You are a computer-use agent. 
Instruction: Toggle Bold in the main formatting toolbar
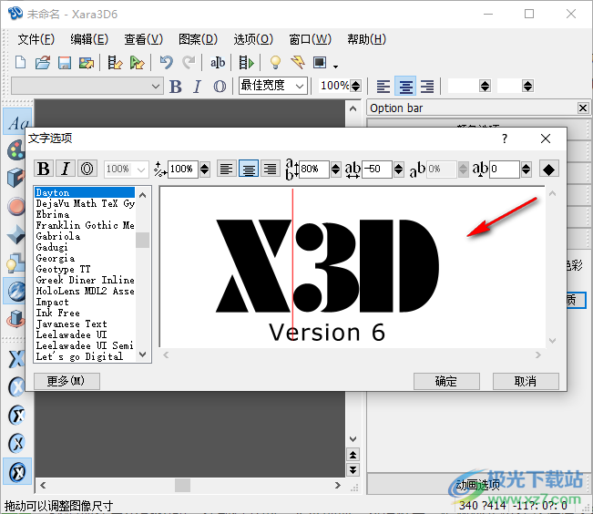click(176, 86)
